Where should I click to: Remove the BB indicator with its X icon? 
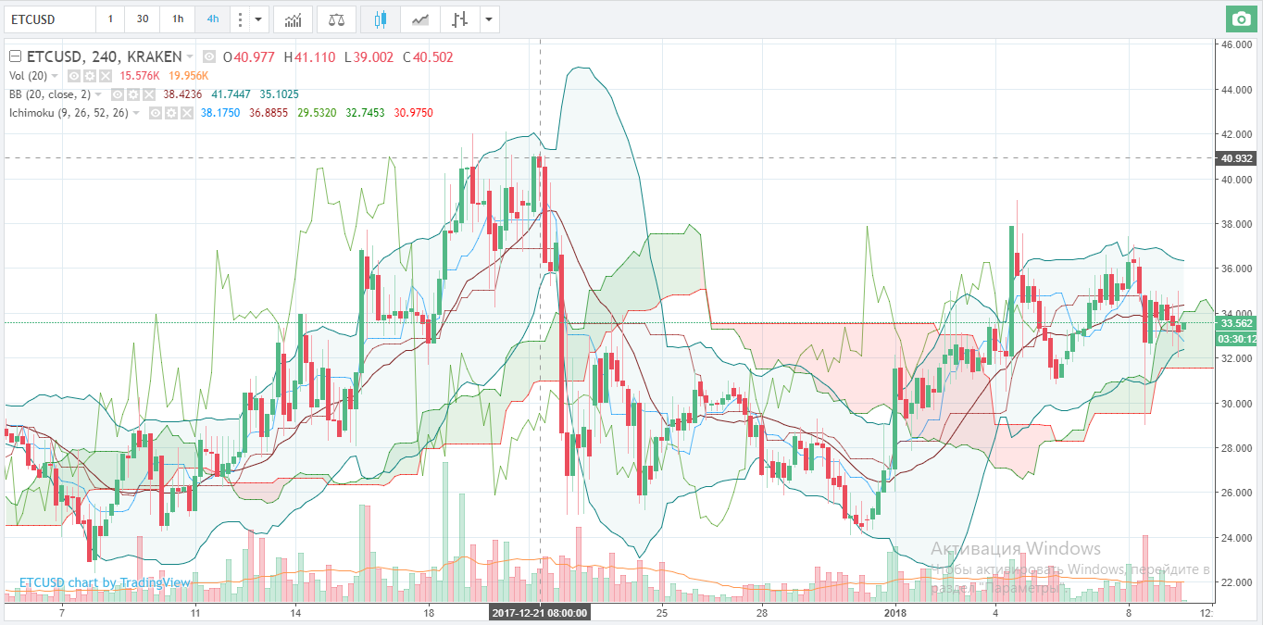pos(149,94)
